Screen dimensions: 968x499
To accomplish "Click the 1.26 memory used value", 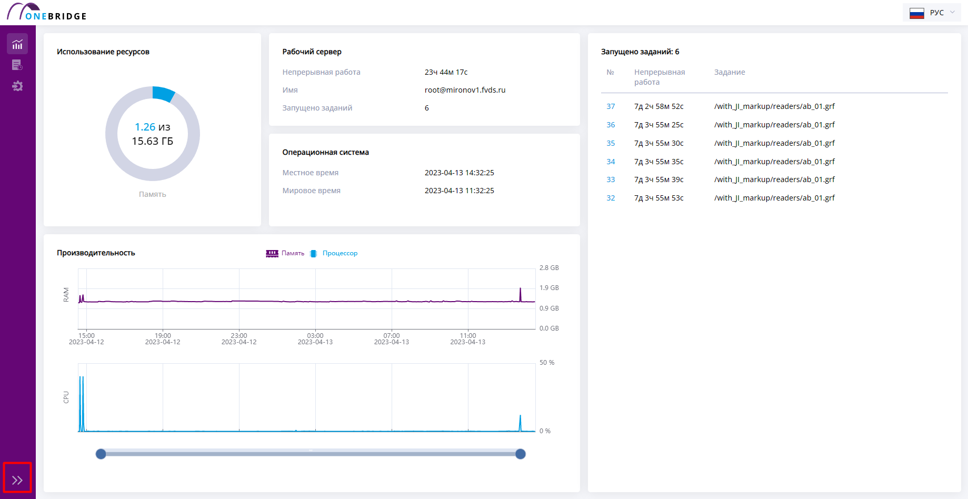I will tap(145, 127).
